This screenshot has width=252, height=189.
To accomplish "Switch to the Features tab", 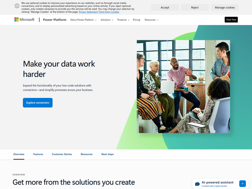I will tap(38, 154).
